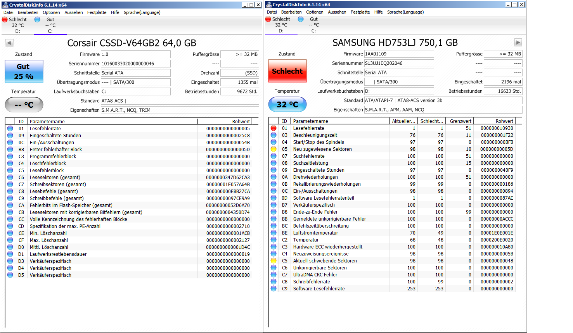
Task: Click the 32 °C temperature button
Action: (x=287, y=104)
